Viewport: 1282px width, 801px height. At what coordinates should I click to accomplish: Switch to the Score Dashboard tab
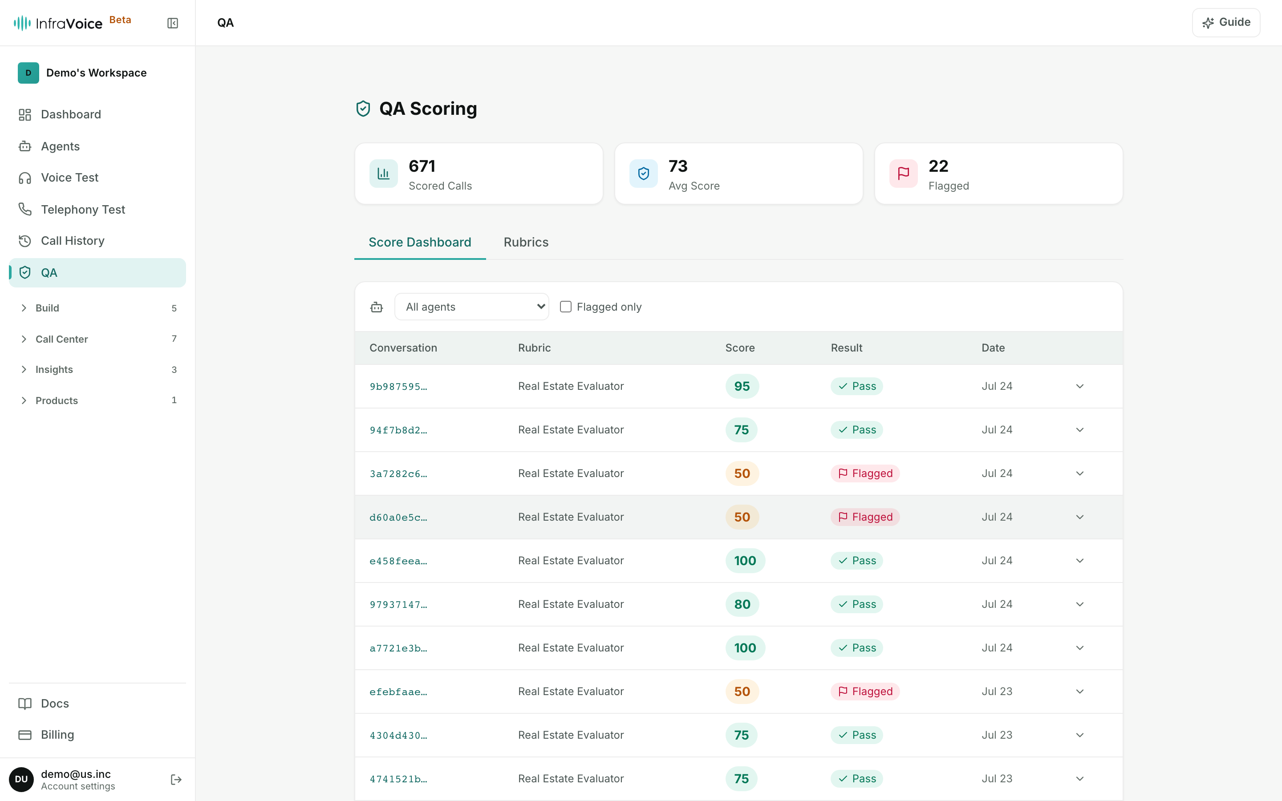tap(420, 242)
